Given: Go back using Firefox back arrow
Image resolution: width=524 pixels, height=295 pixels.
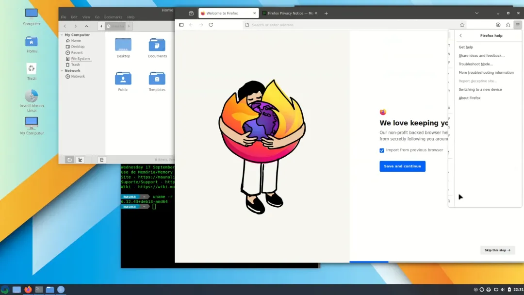Looking at the screenshot, I should 191,25.
